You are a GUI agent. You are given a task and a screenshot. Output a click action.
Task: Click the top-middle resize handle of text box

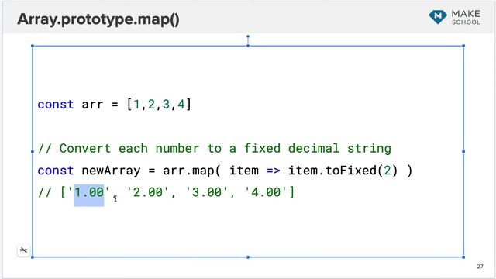(248, 46)
